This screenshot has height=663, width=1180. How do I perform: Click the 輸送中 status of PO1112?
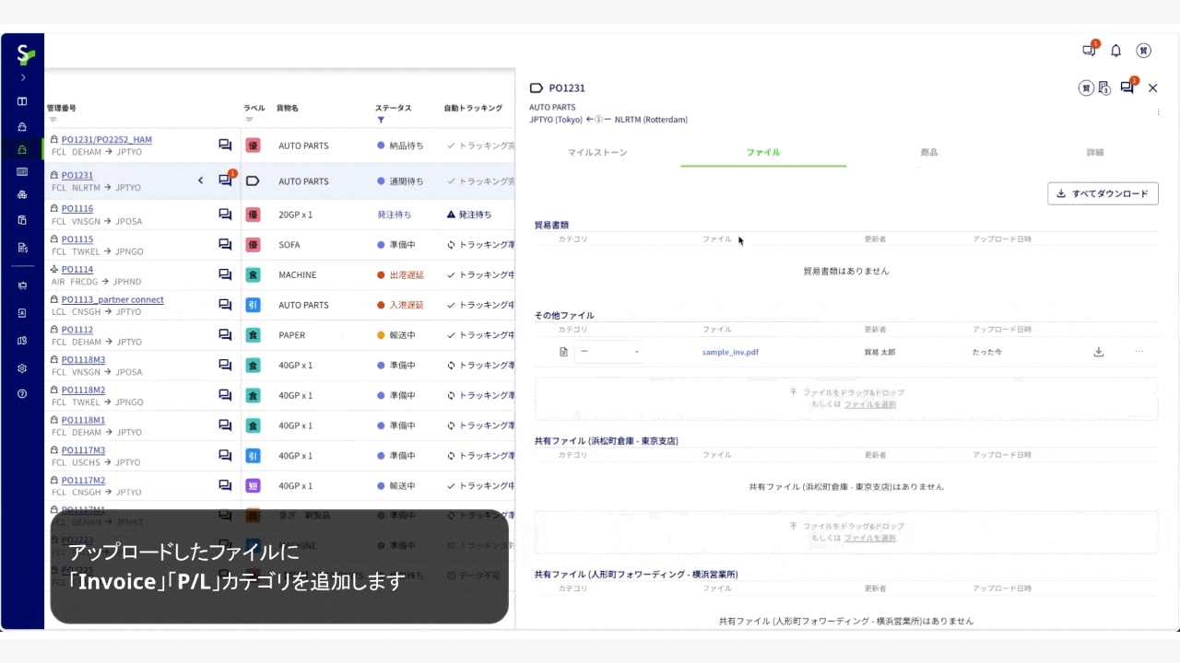pos(396,335)
